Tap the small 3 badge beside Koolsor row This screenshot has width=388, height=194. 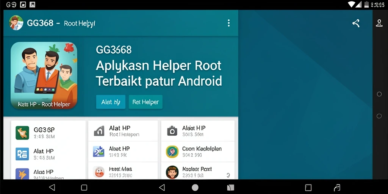pos(228,175)
